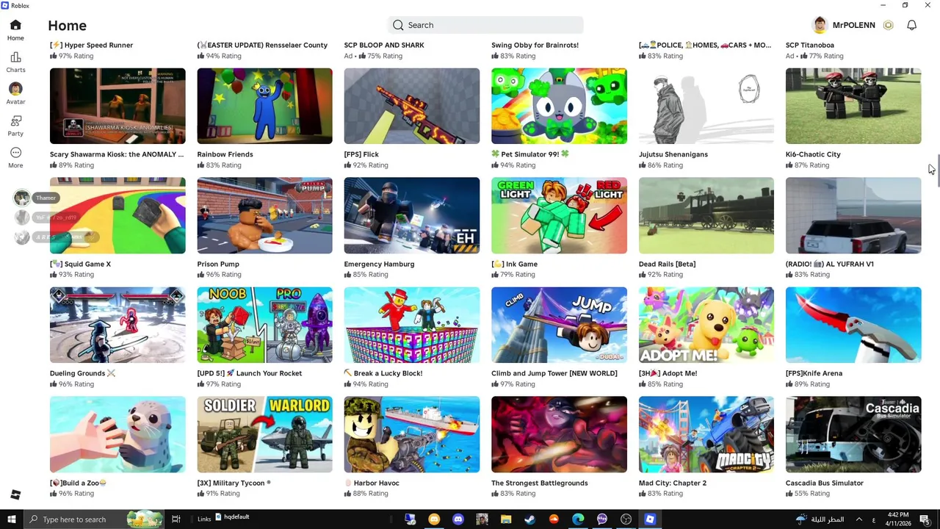Open AL YUFRAH V1 thumbnail

tap(853, 215)
